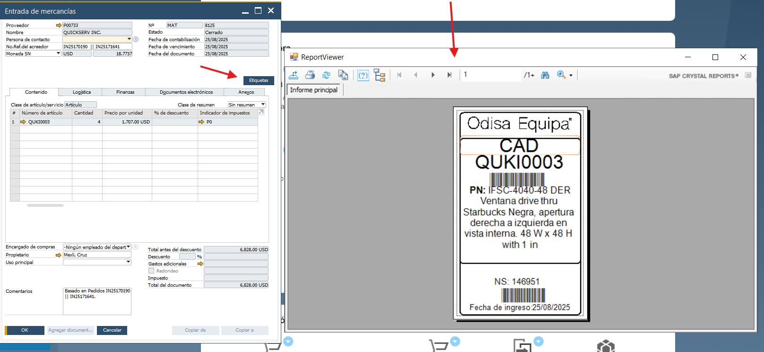
Task: Click No.Ref.del acreedor field
Action: click(x=97, y=47)
